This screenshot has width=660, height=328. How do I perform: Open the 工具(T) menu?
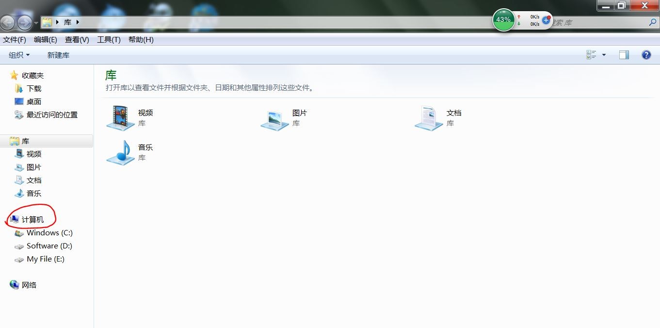coord(109,40)
